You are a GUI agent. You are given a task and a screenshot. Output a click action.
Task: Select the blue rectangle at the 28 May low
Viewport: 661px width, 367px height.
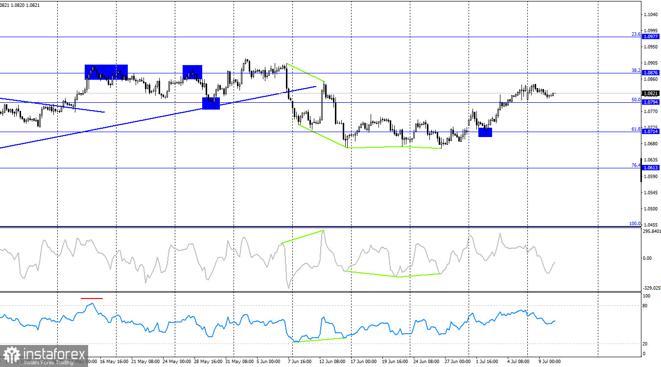211,103
